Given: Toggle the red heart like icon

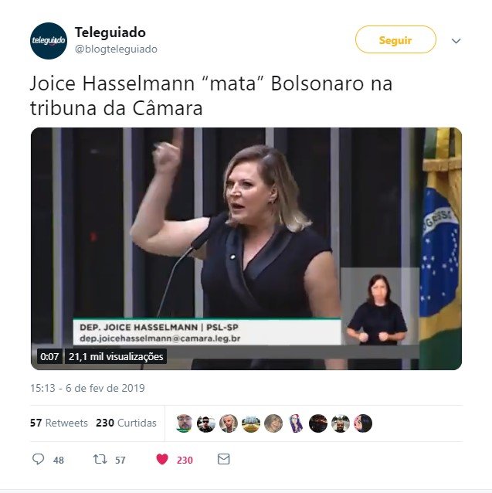Looking at the screenshot, I should [x=162, y=459].
